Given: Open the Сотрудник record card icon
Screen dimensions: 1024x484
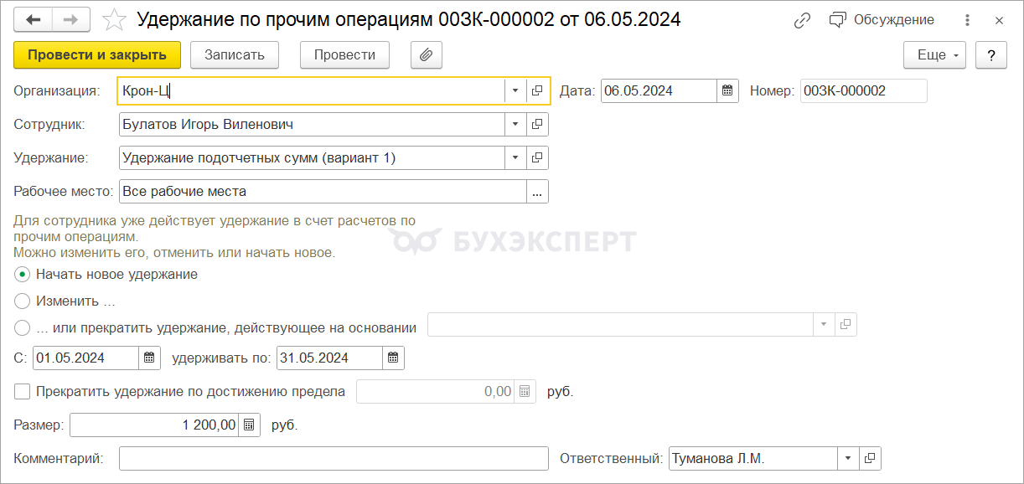Looking at the screenshot, I should 537,125.
